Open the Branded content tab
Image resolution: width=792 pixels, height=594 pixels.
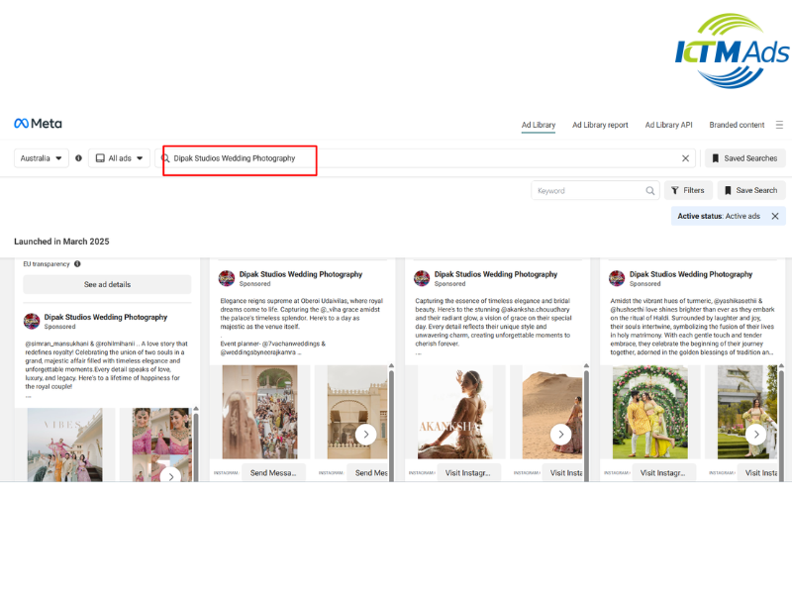point(737,125)
